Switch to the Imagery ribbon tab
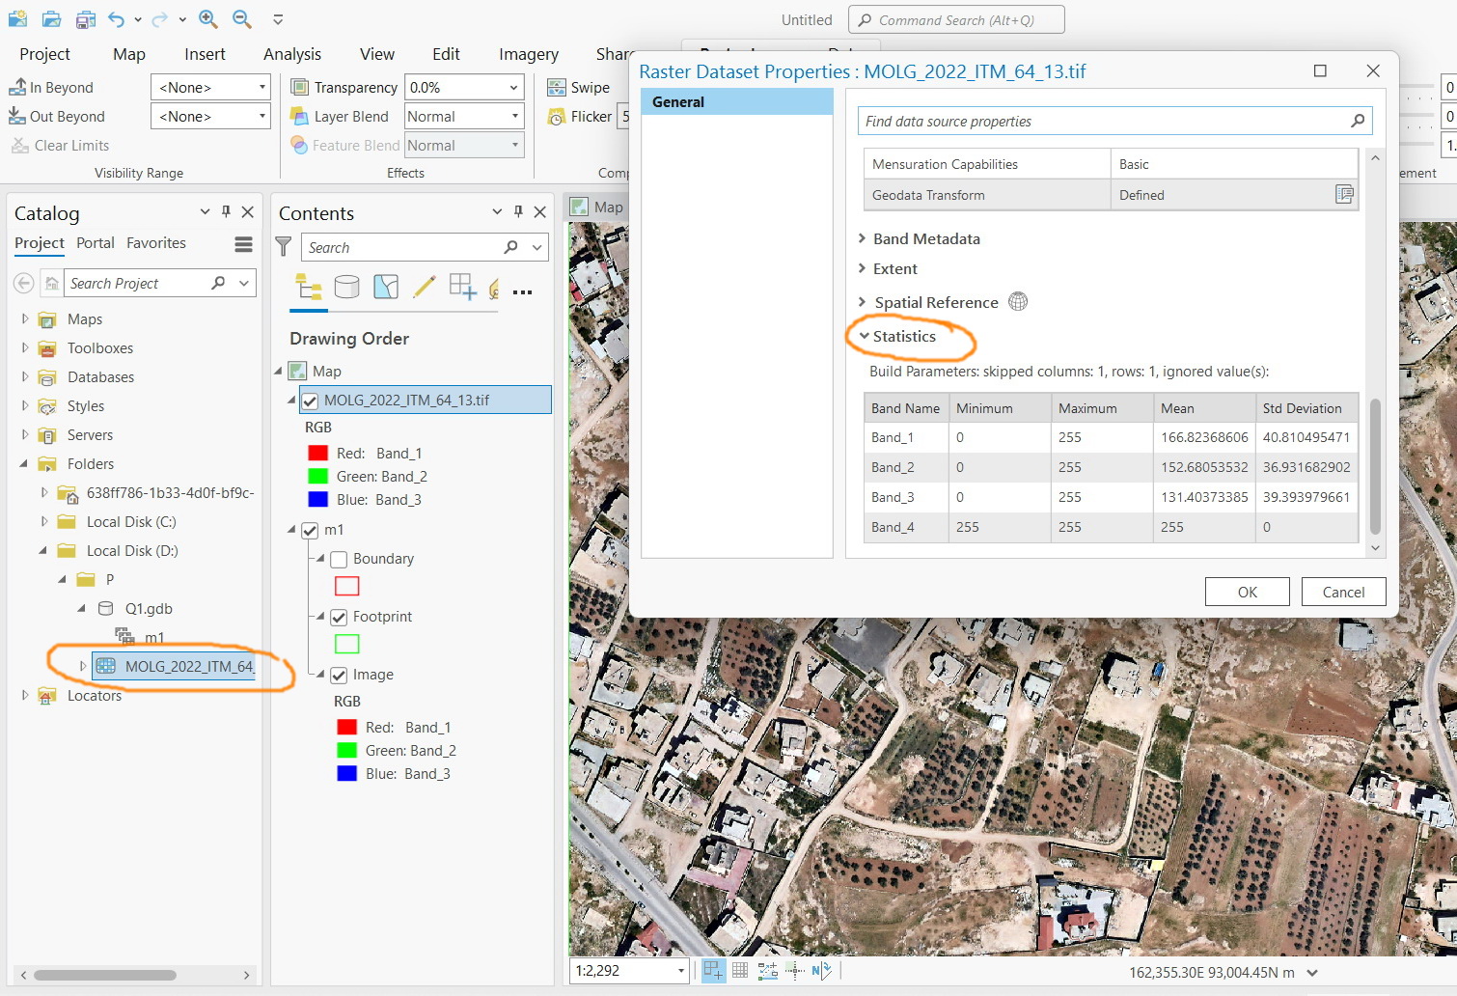 click(527, 54)
